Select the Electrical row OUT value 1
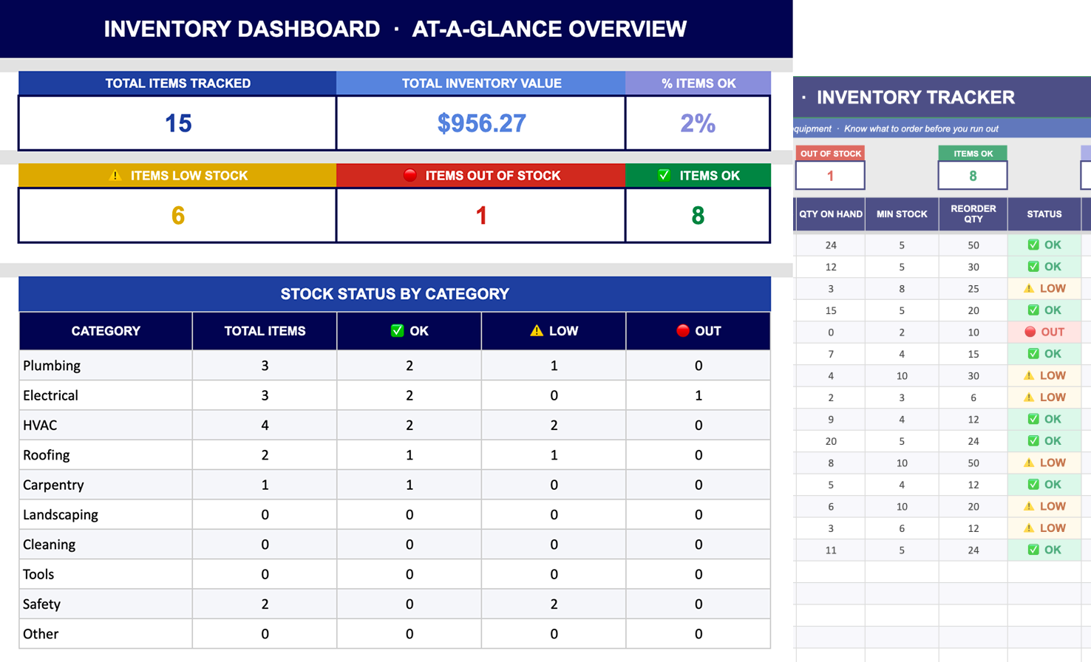Viewport: 1091px width, 662px height. click(x=698, y=395)
